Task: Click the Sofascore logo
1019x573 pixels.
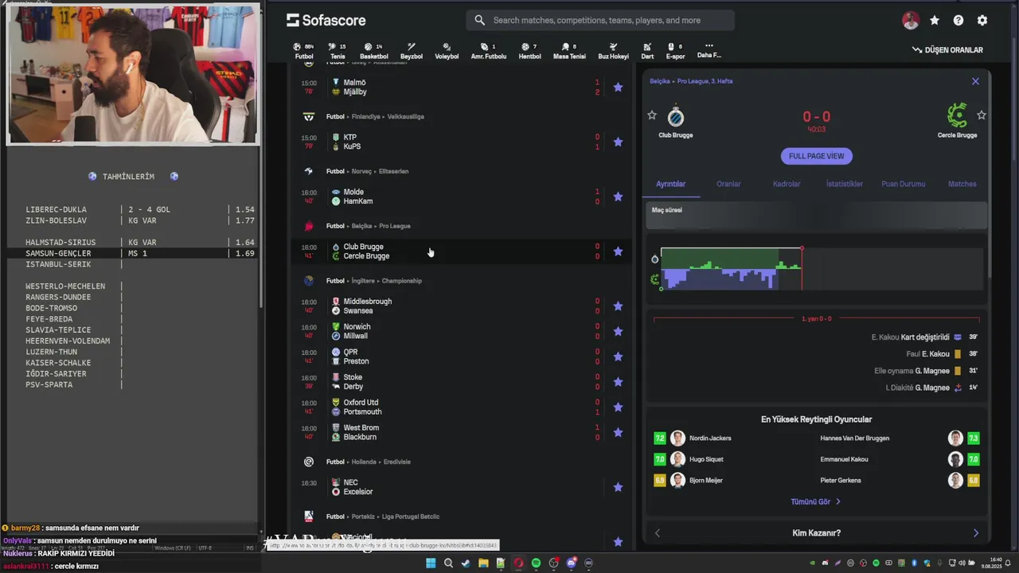Action: 326,21
